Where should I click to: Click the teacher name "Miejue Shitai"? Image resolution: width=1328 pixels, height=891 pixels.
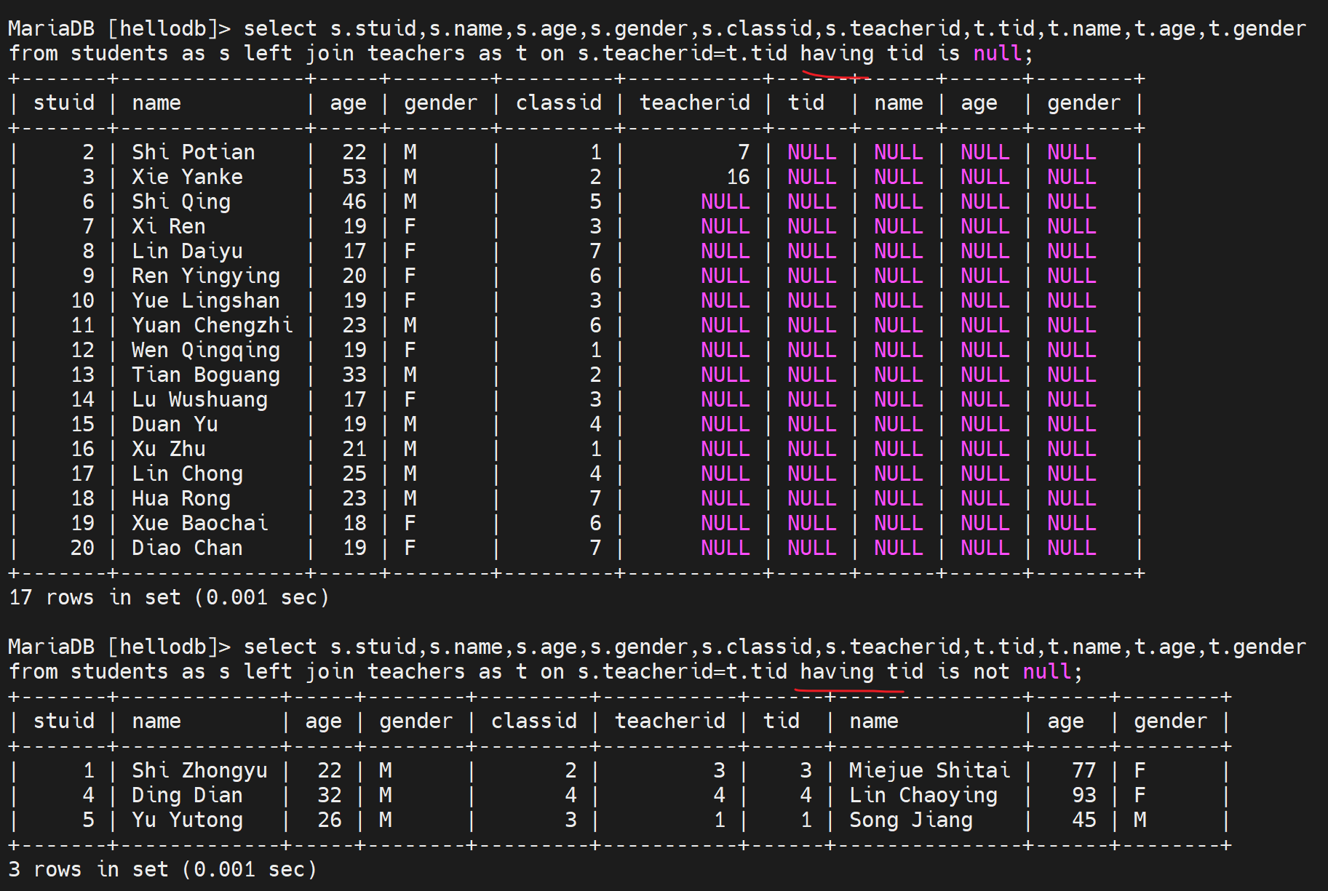[929, 771]
